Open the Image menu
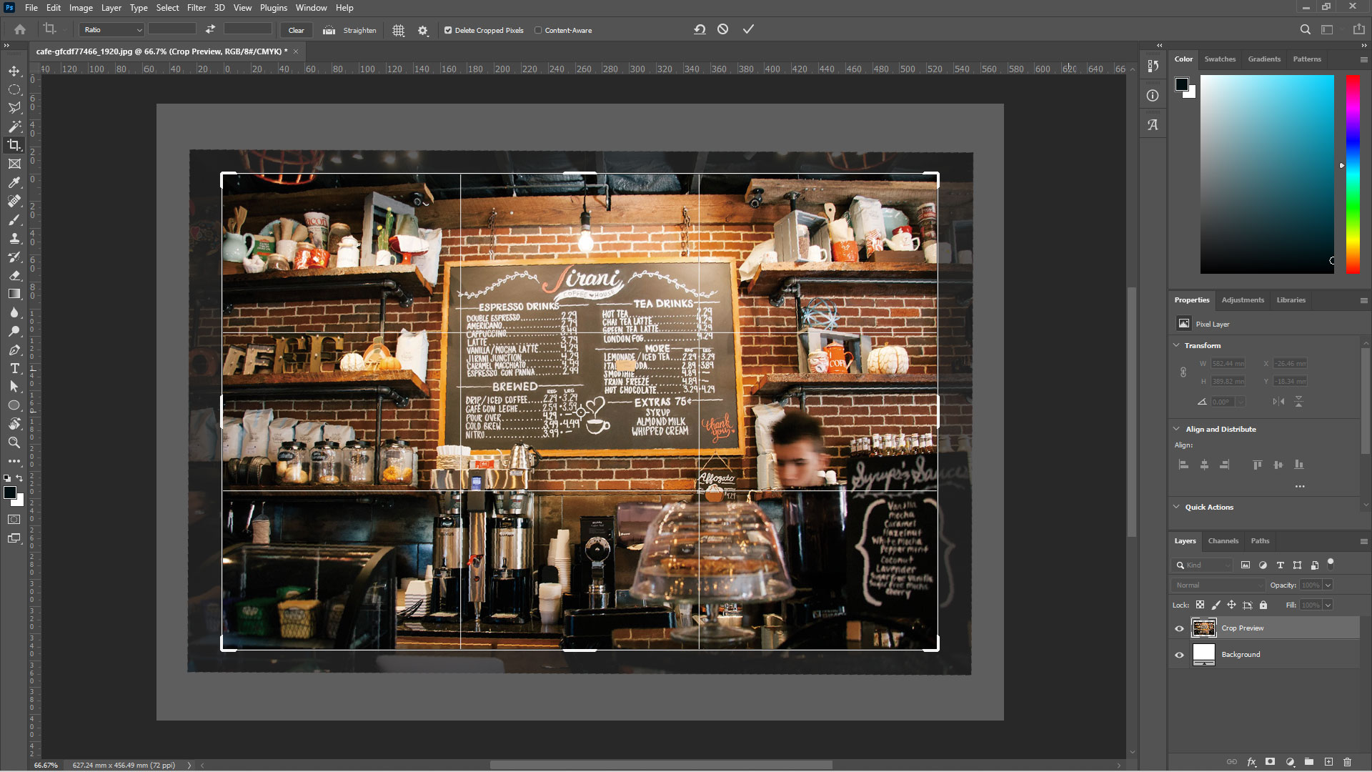The width and height of the screenshot is (1372, 772). click(x=81, y=8)
